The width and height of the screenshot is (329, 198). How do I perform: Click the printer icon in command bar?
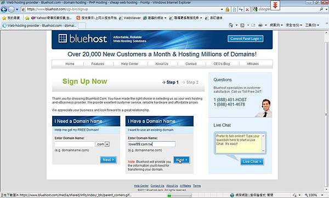coord(260,25)
